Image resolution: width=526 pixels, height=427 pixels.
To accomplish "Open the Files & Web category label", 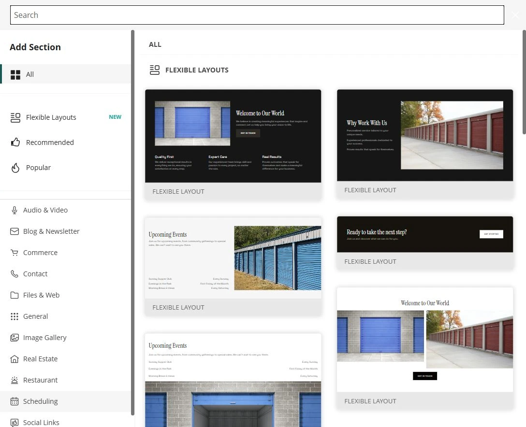I will pos(41,295).
